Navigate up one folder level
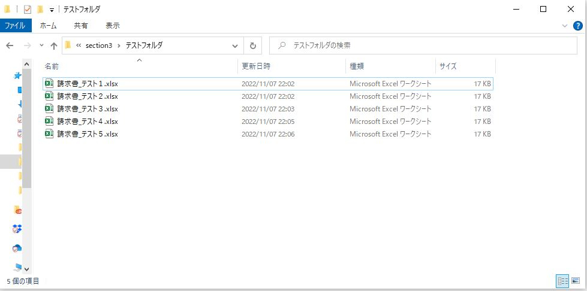The width and height of the screenshot is (587, 291). pyautogui.click(x=54, y=46)
